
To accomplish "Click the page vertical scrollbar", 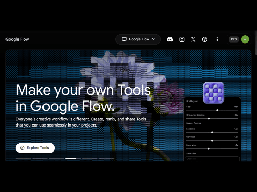I will [x=256, y=43].
